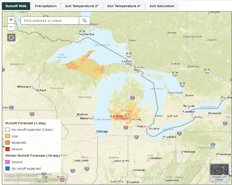This screenshot has width=232, height=185.
Task: Click the Interstate 75 shield in Michigan
Action: point(133,98)
